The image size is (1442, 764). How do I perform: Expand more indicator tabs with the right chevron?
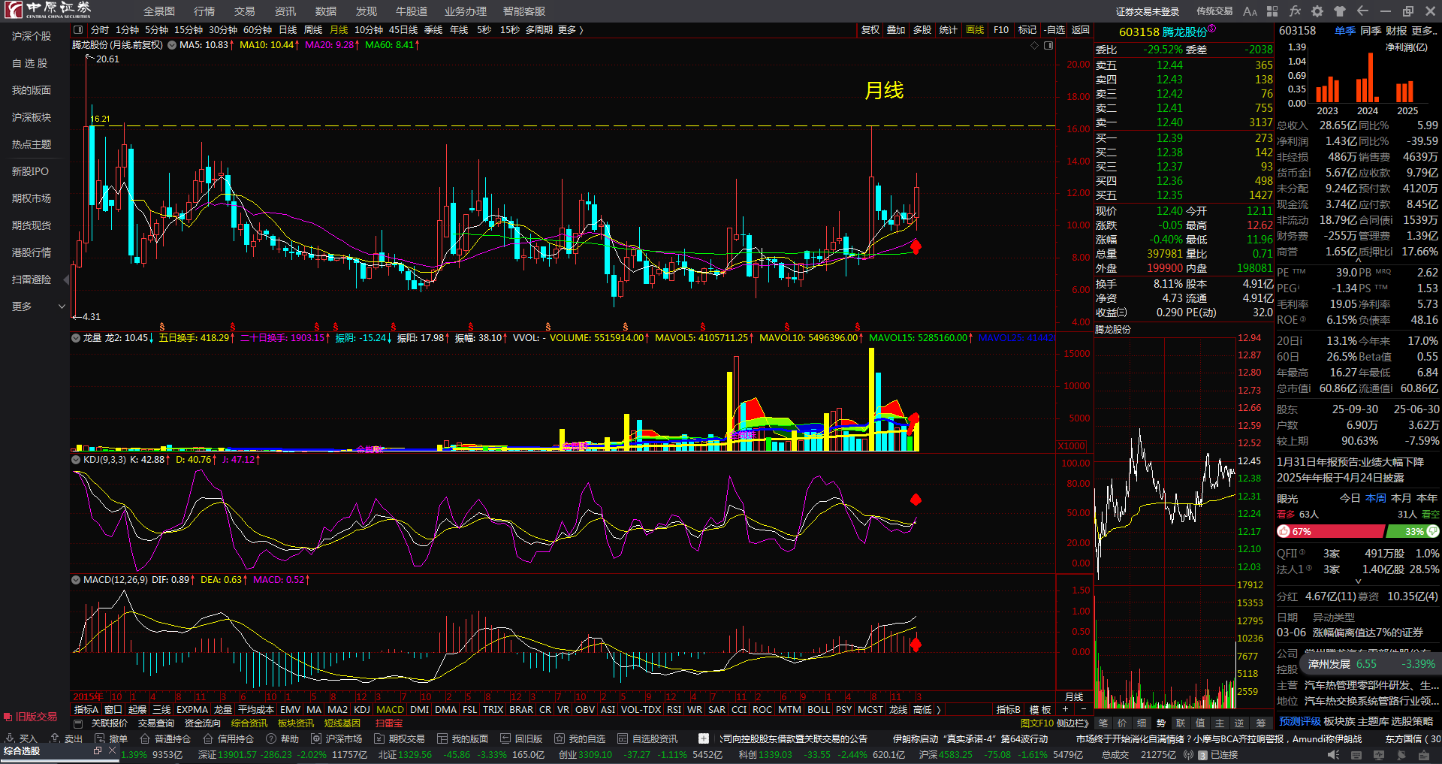(x=938, y=710)
